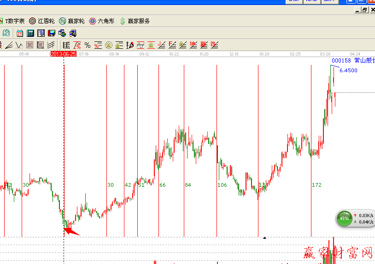Click the notepad list icon
The height and width of the screenshot is (264, 375).
pyautogui.click(x=41, y=33)
